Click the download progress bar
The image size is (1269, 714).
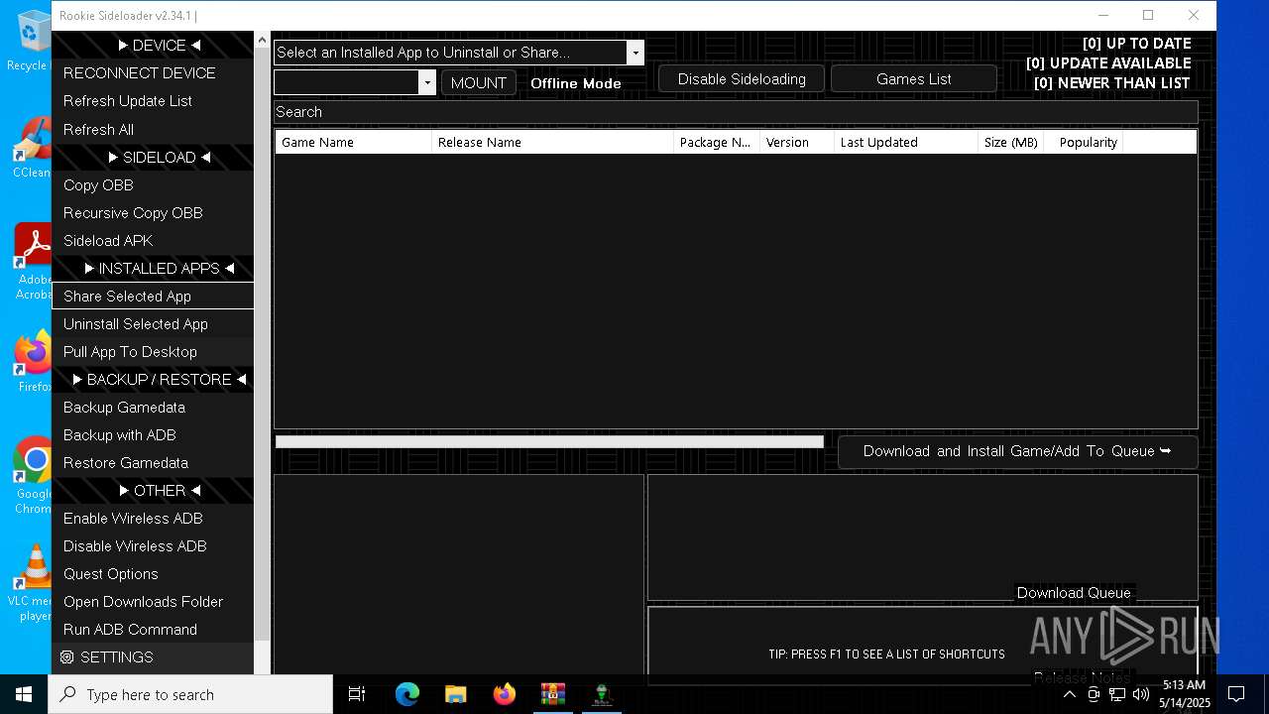549,441
